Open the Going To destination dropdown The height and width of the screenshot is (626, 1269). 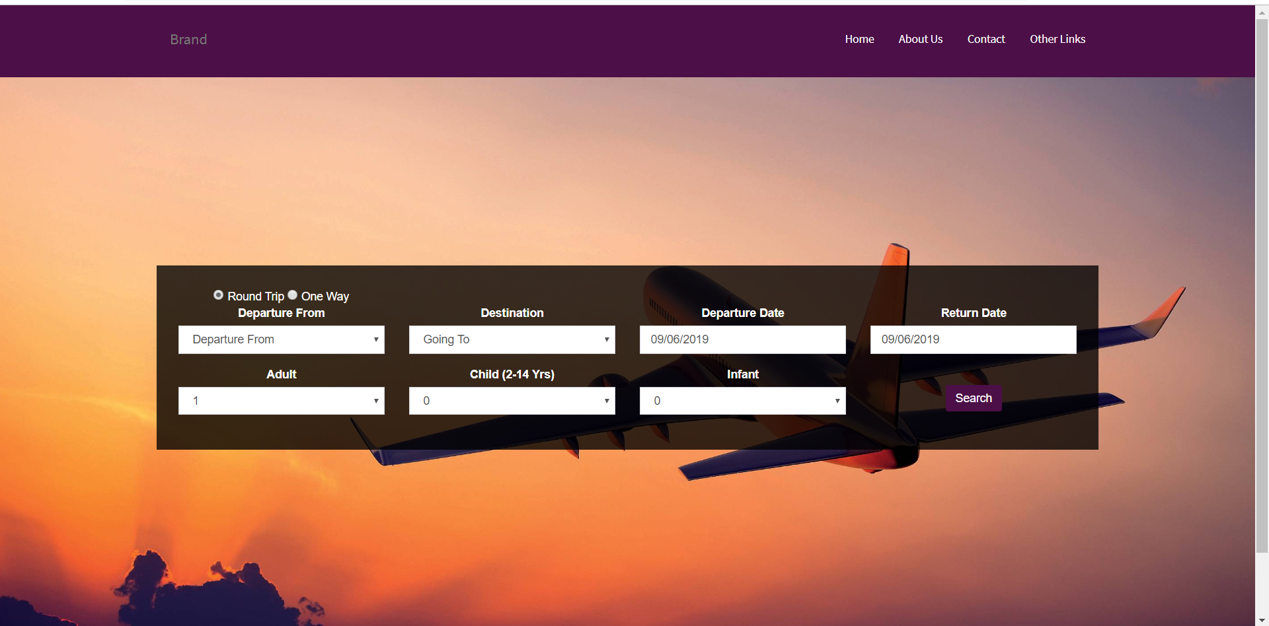point(512,339)
